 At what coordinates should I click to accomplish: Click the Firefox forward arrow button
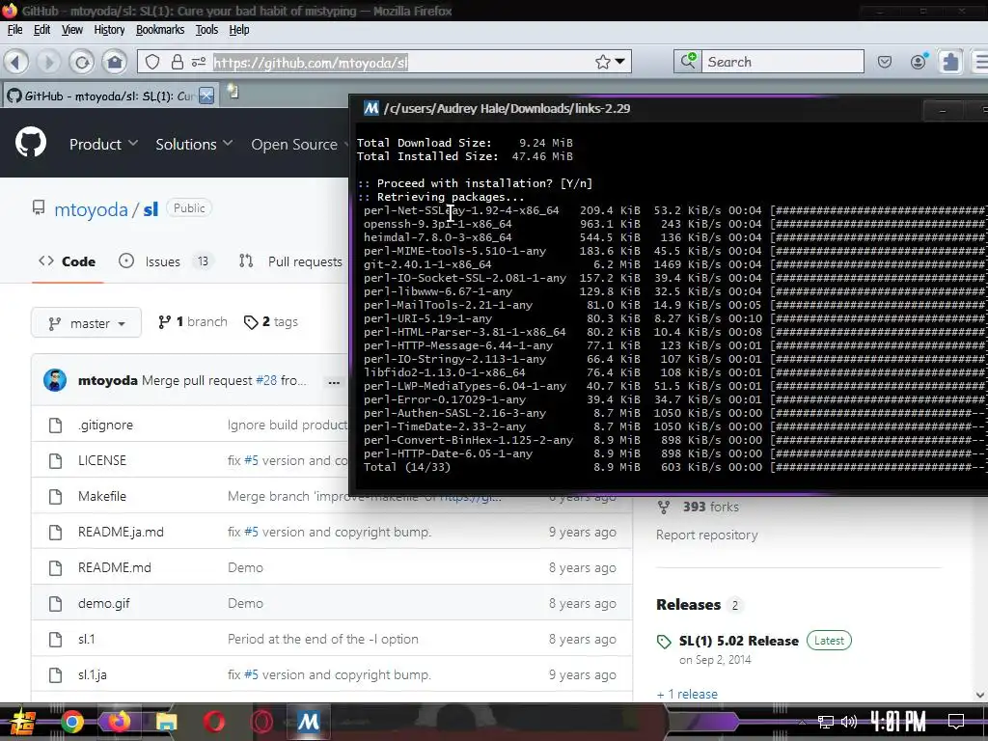(x=48, y=62)
